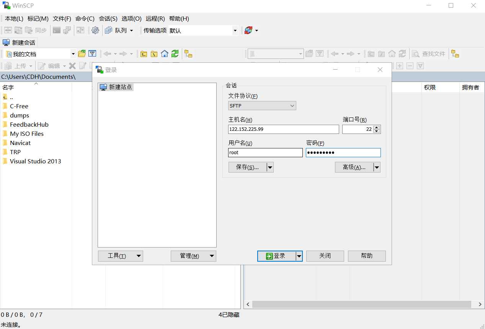Open the 我的文档 local directory dropdown
Viewport: 485px width, 329px height.
pyautogui.click(x=73, y=54)
